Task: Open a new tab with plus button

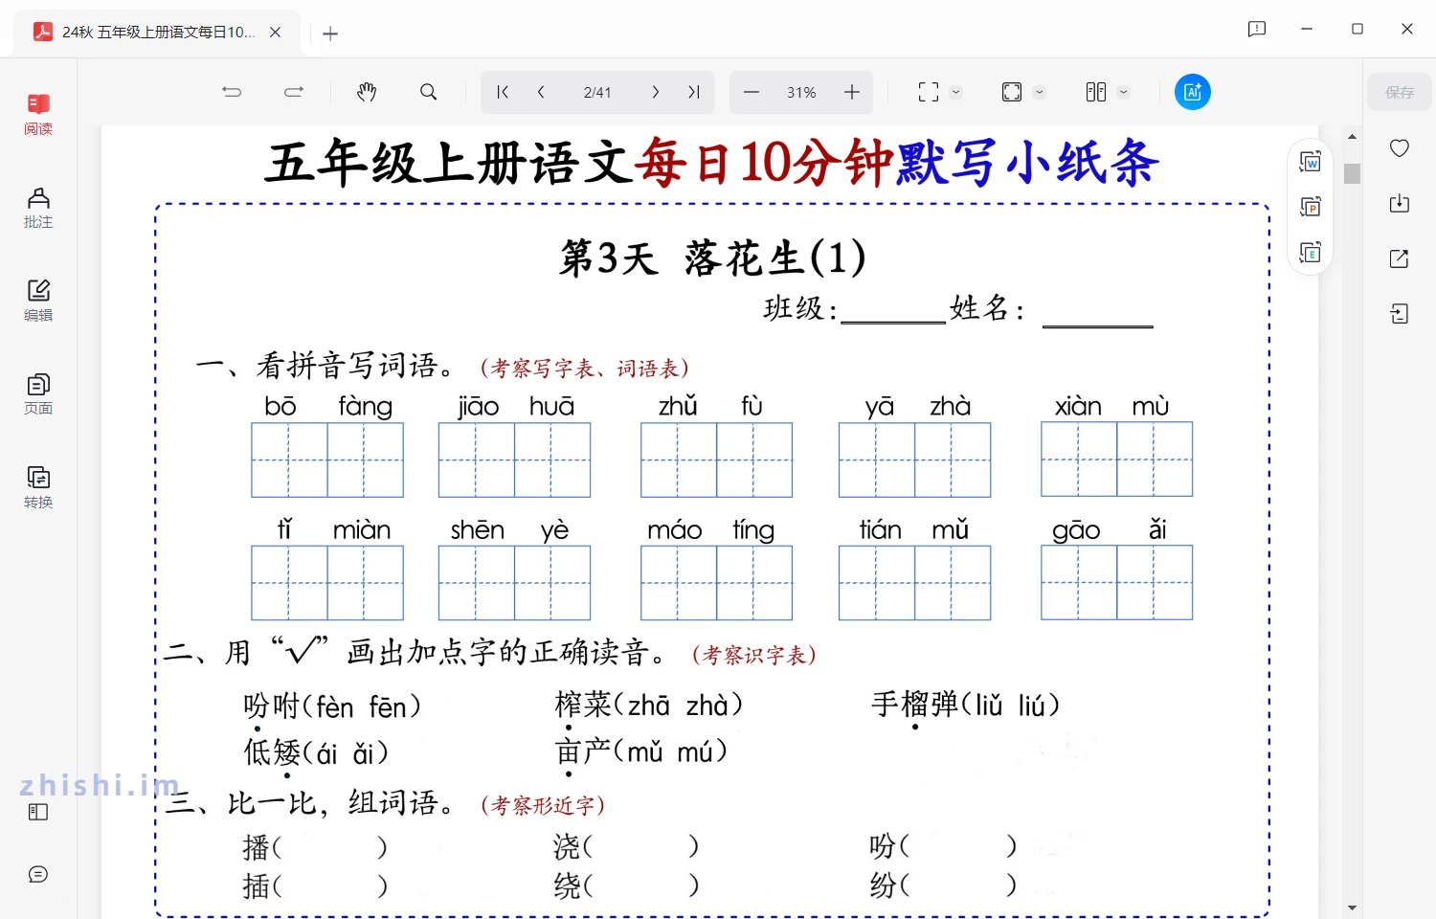Action: pyautogui.click(x=330, y=34)
